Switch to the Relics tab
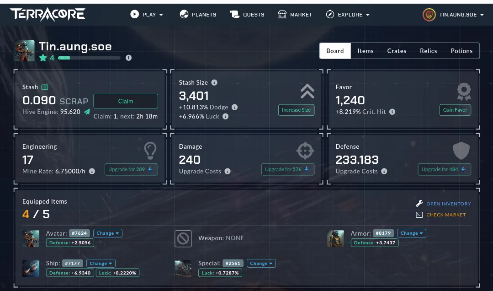This screenshot has width=493, height=291. (428, 51)
